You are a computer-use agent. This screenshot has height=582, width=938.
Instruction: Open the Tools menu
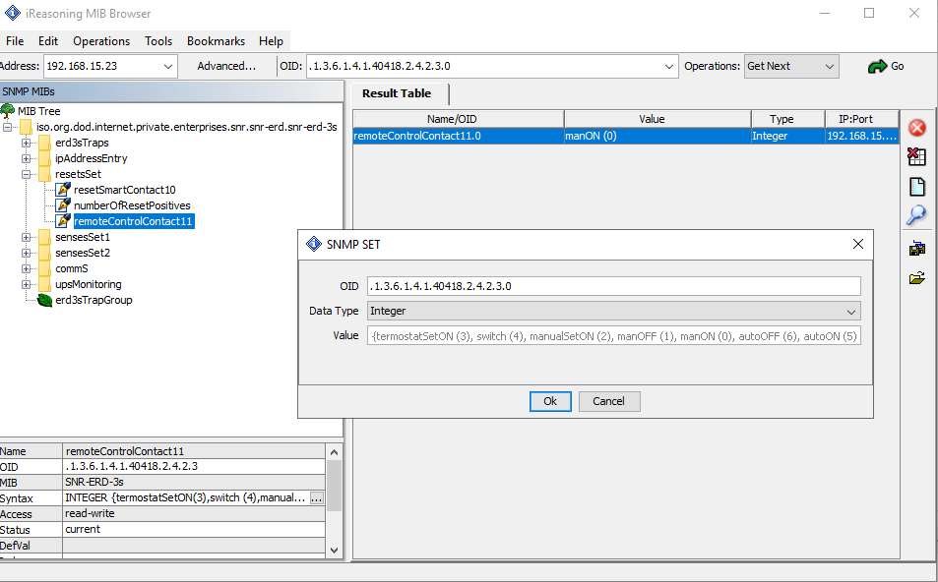pos(157,41)
